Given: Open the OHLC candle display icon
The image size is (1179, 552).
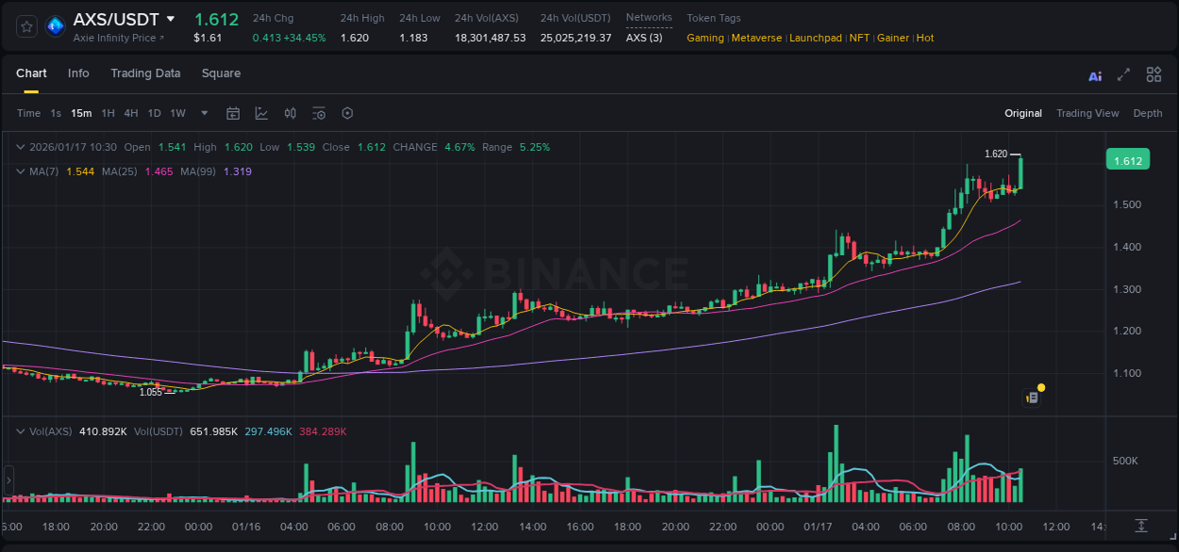Looking at the screenshot, I should (291, 112).
